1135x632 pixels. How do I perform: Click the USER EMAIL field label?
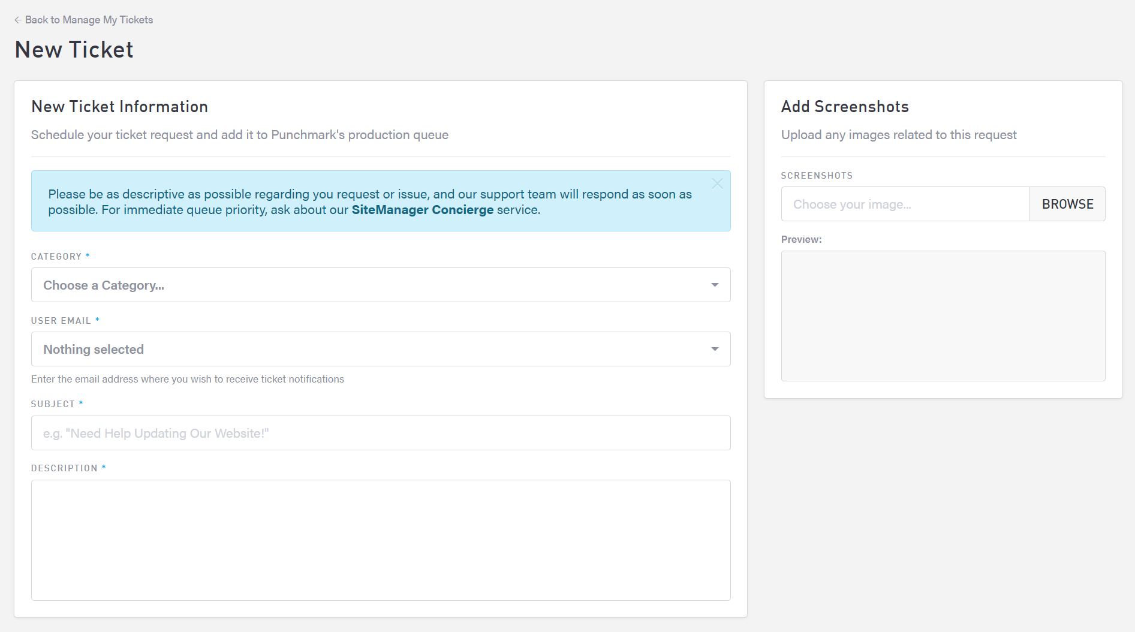click(x=61, y=321)
